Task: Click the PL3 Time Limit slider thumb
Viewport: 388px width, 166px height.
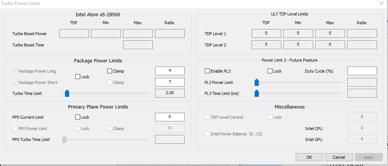Action: pos(257,93)
